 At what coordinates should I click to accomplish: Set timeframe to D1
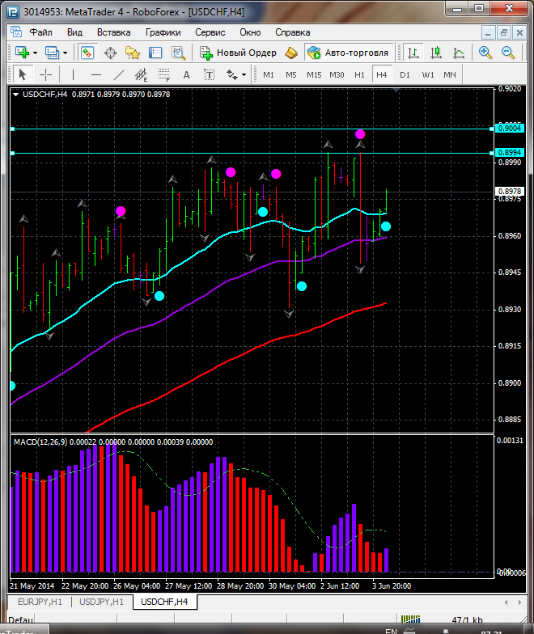coord(405,74)
